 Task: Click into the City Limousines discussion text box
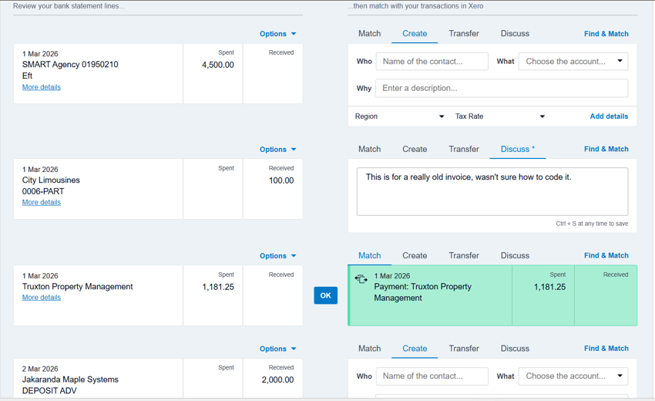click(492, 191)
